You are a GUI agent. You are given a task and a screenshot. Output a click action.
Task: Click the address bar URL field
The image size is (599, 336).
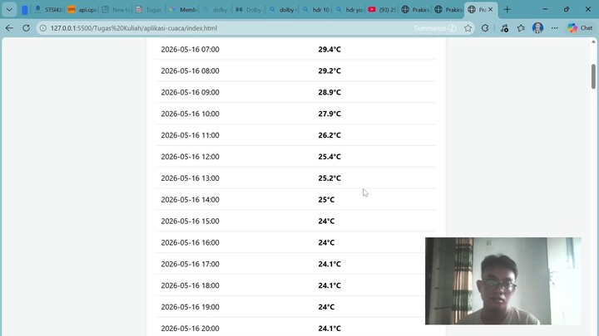coord(230,28)
